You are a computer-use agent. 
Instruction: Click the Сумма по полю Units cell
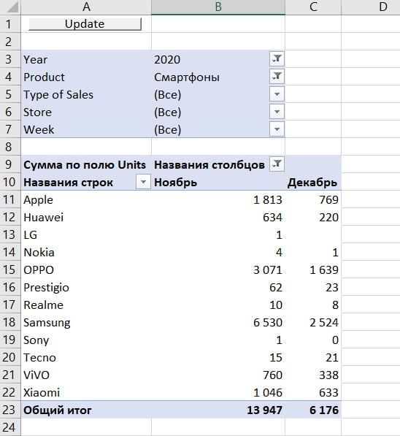point(86,164)
